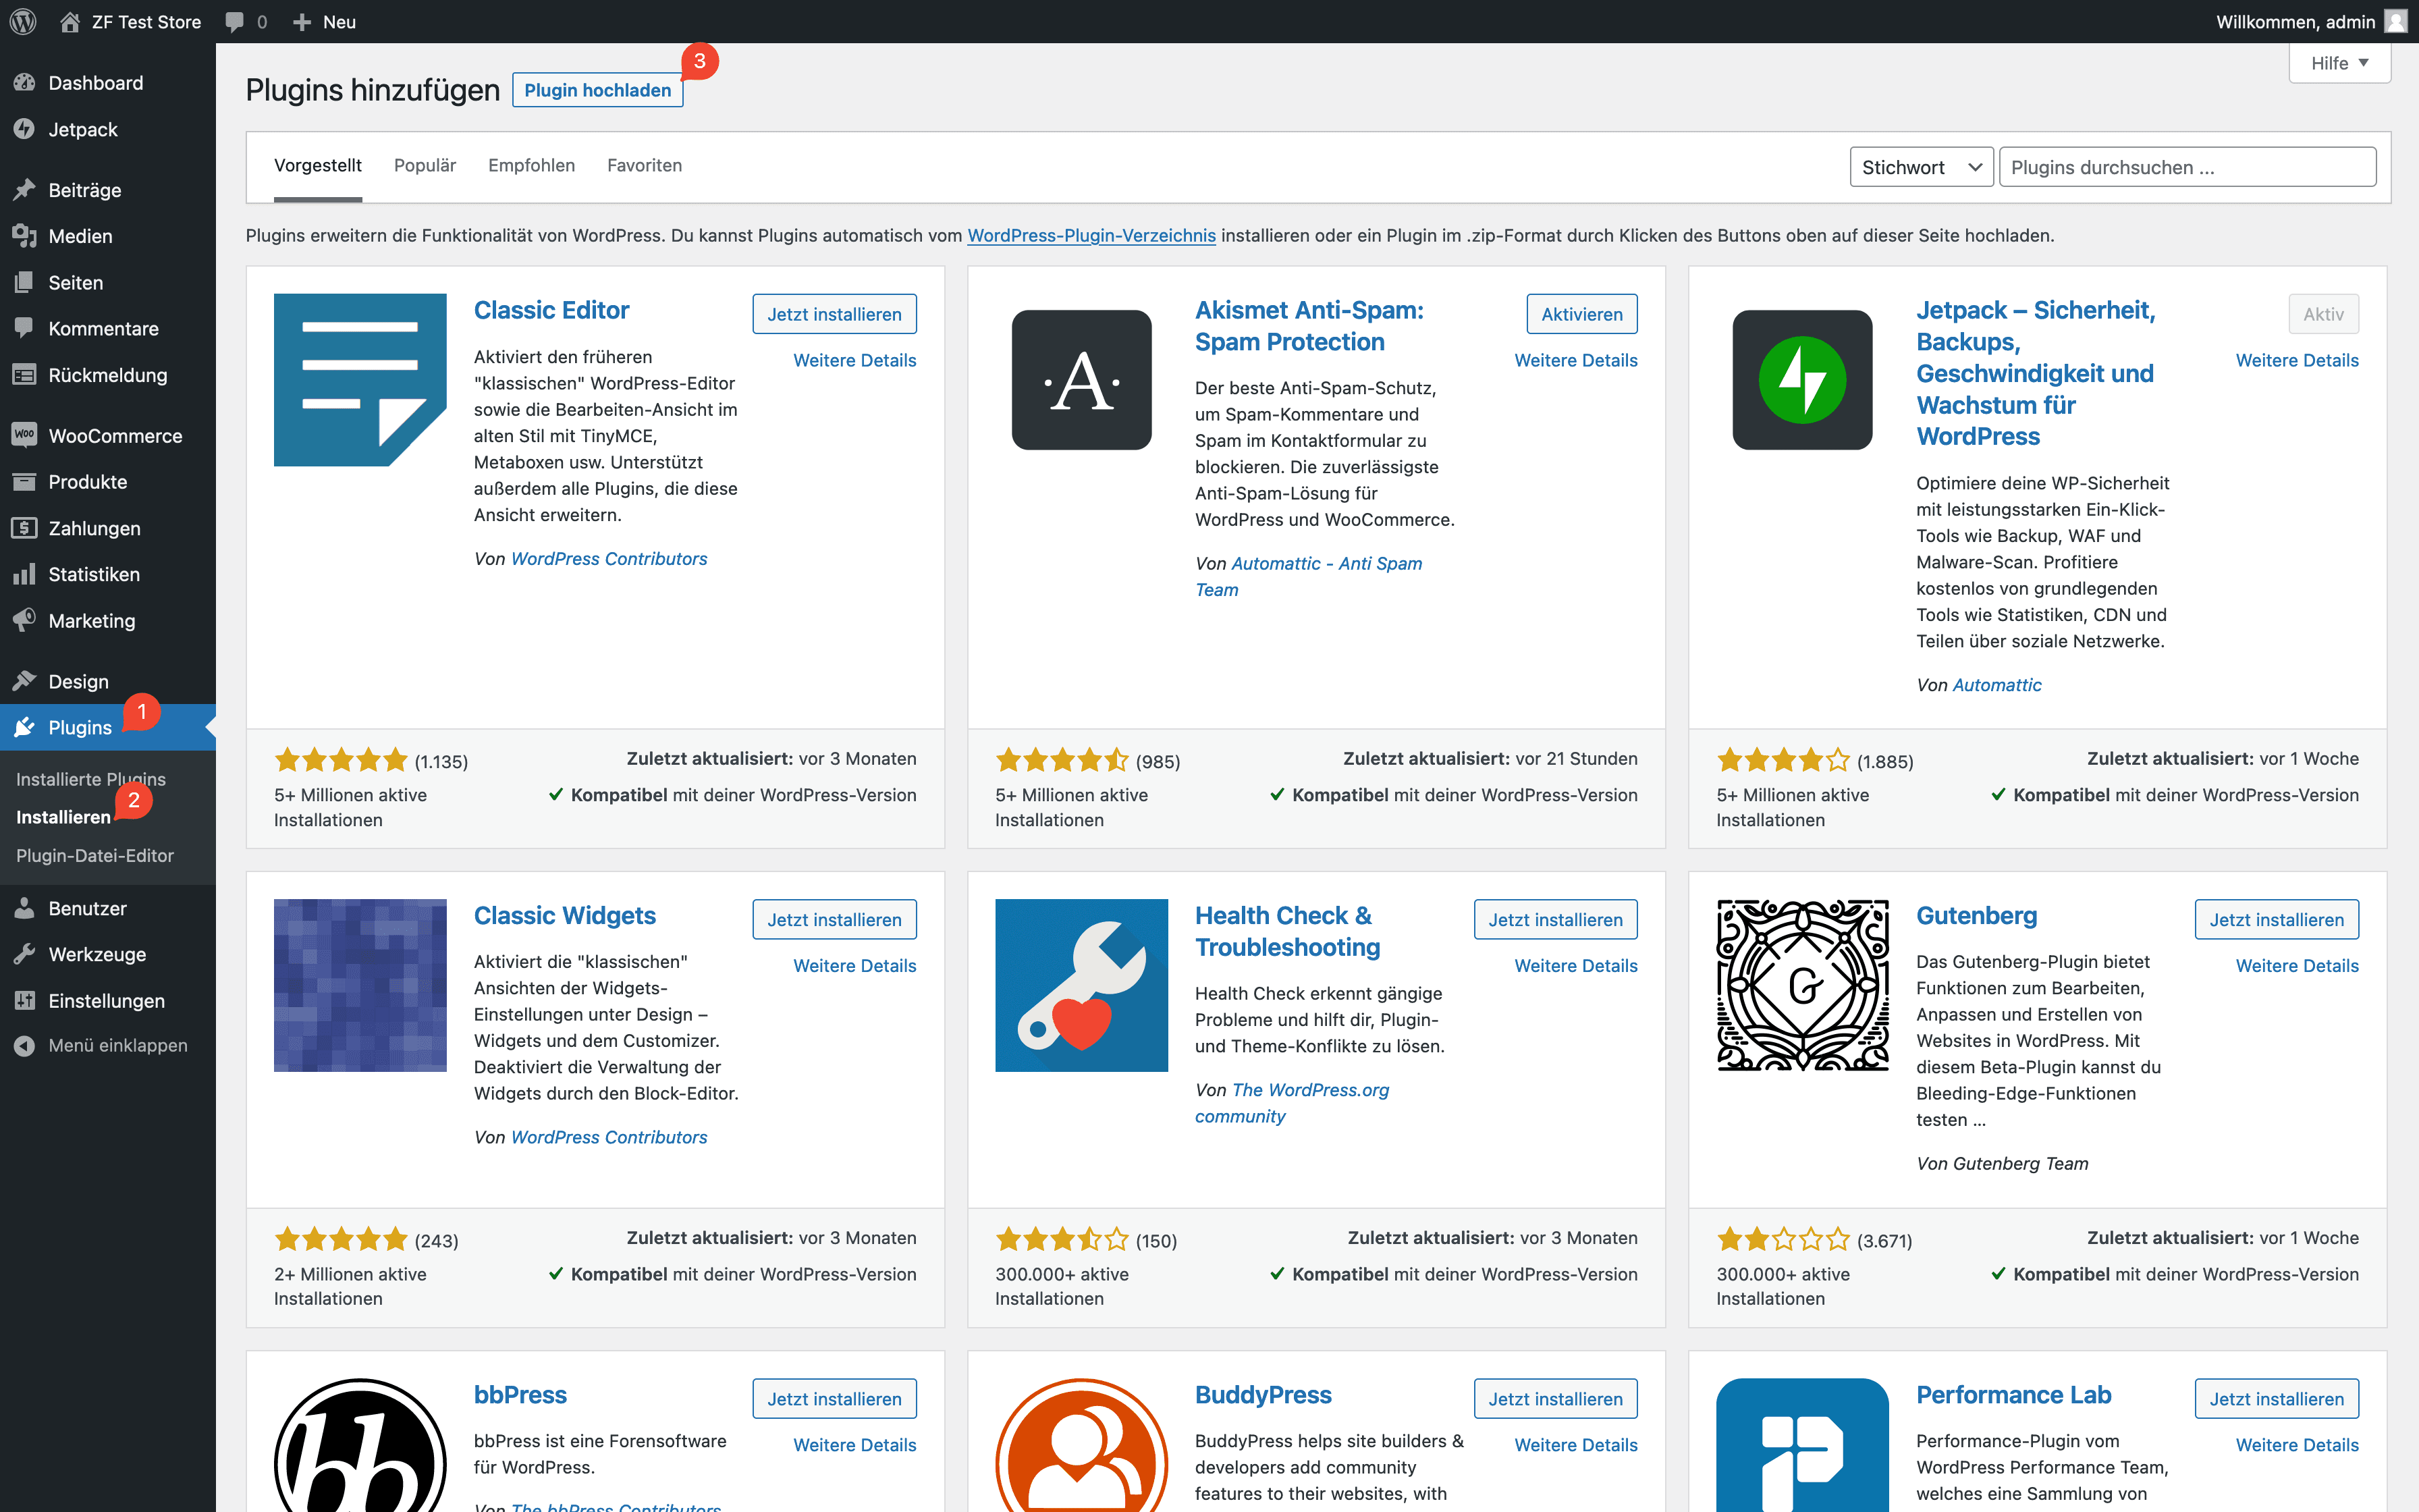
Task: Click the Seiten pages icon
Action: point(25,282)
